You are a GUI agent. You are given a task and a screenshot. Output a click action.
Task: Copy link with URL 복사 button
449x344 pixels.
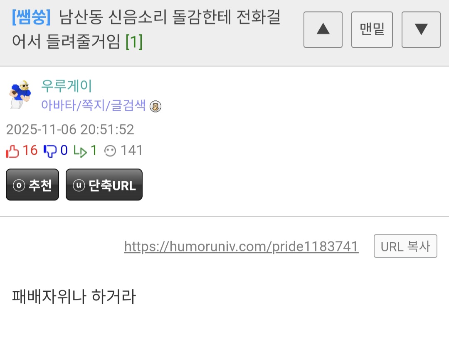point(405,246)
